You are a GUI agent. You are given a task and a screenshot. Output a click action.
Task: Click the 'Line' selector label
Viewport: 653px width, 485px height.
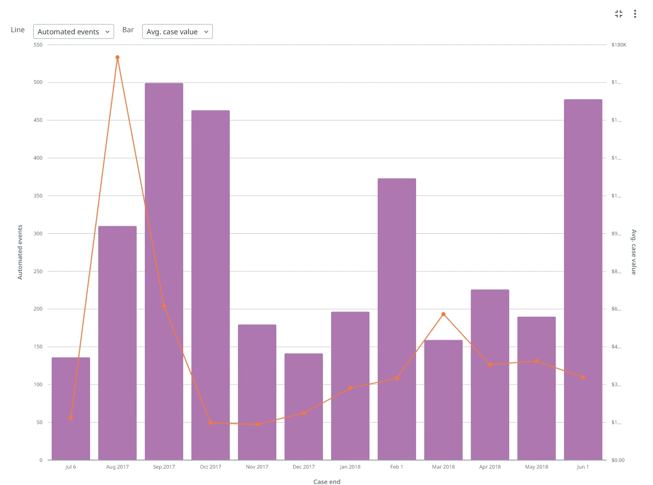(x=18, y=30)
